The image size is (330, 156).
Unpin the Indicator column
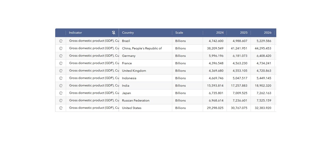point(113,33)
